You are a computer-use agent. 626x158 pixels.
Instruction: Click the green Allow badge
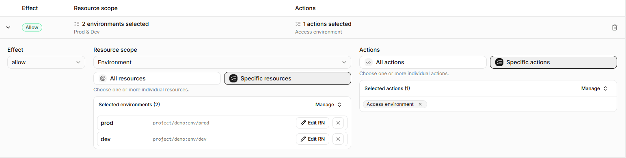click(x=32, y=27)
